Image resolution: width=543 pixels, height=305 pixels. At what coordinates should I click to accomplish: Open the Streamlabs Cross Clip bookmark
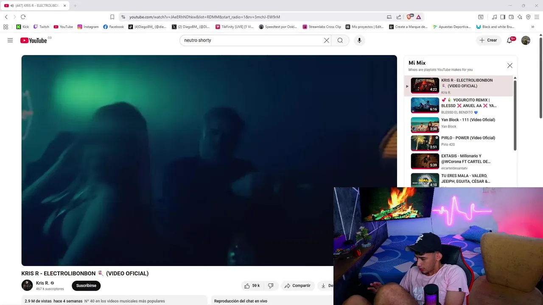click(322, 27)
